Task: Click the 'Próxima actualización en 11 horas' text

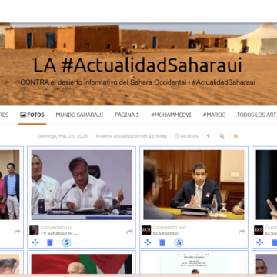Action: 132,136
